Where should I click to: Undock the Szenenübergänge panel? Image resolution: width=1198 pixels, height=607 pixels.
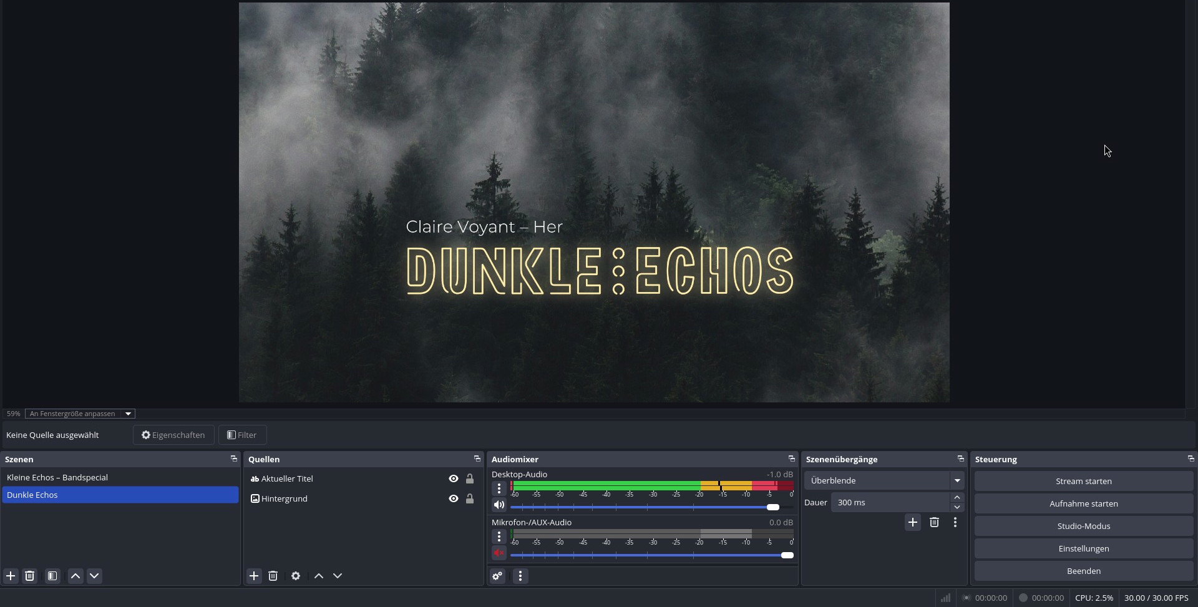pos(961,459)
